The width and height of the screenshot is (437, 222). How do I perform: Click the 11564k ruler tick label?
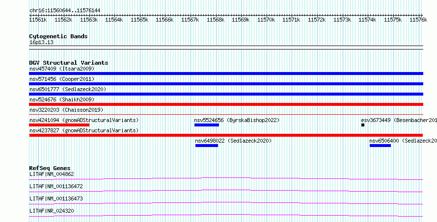tap(114, 20)
